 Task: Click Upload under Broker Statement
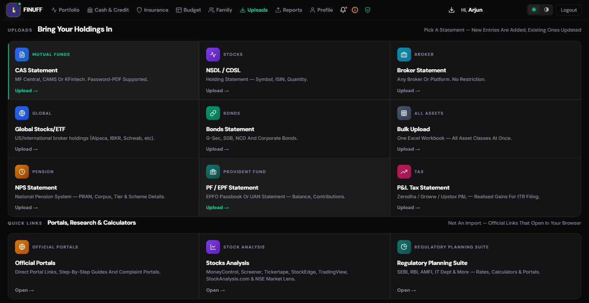click(408, 91)
